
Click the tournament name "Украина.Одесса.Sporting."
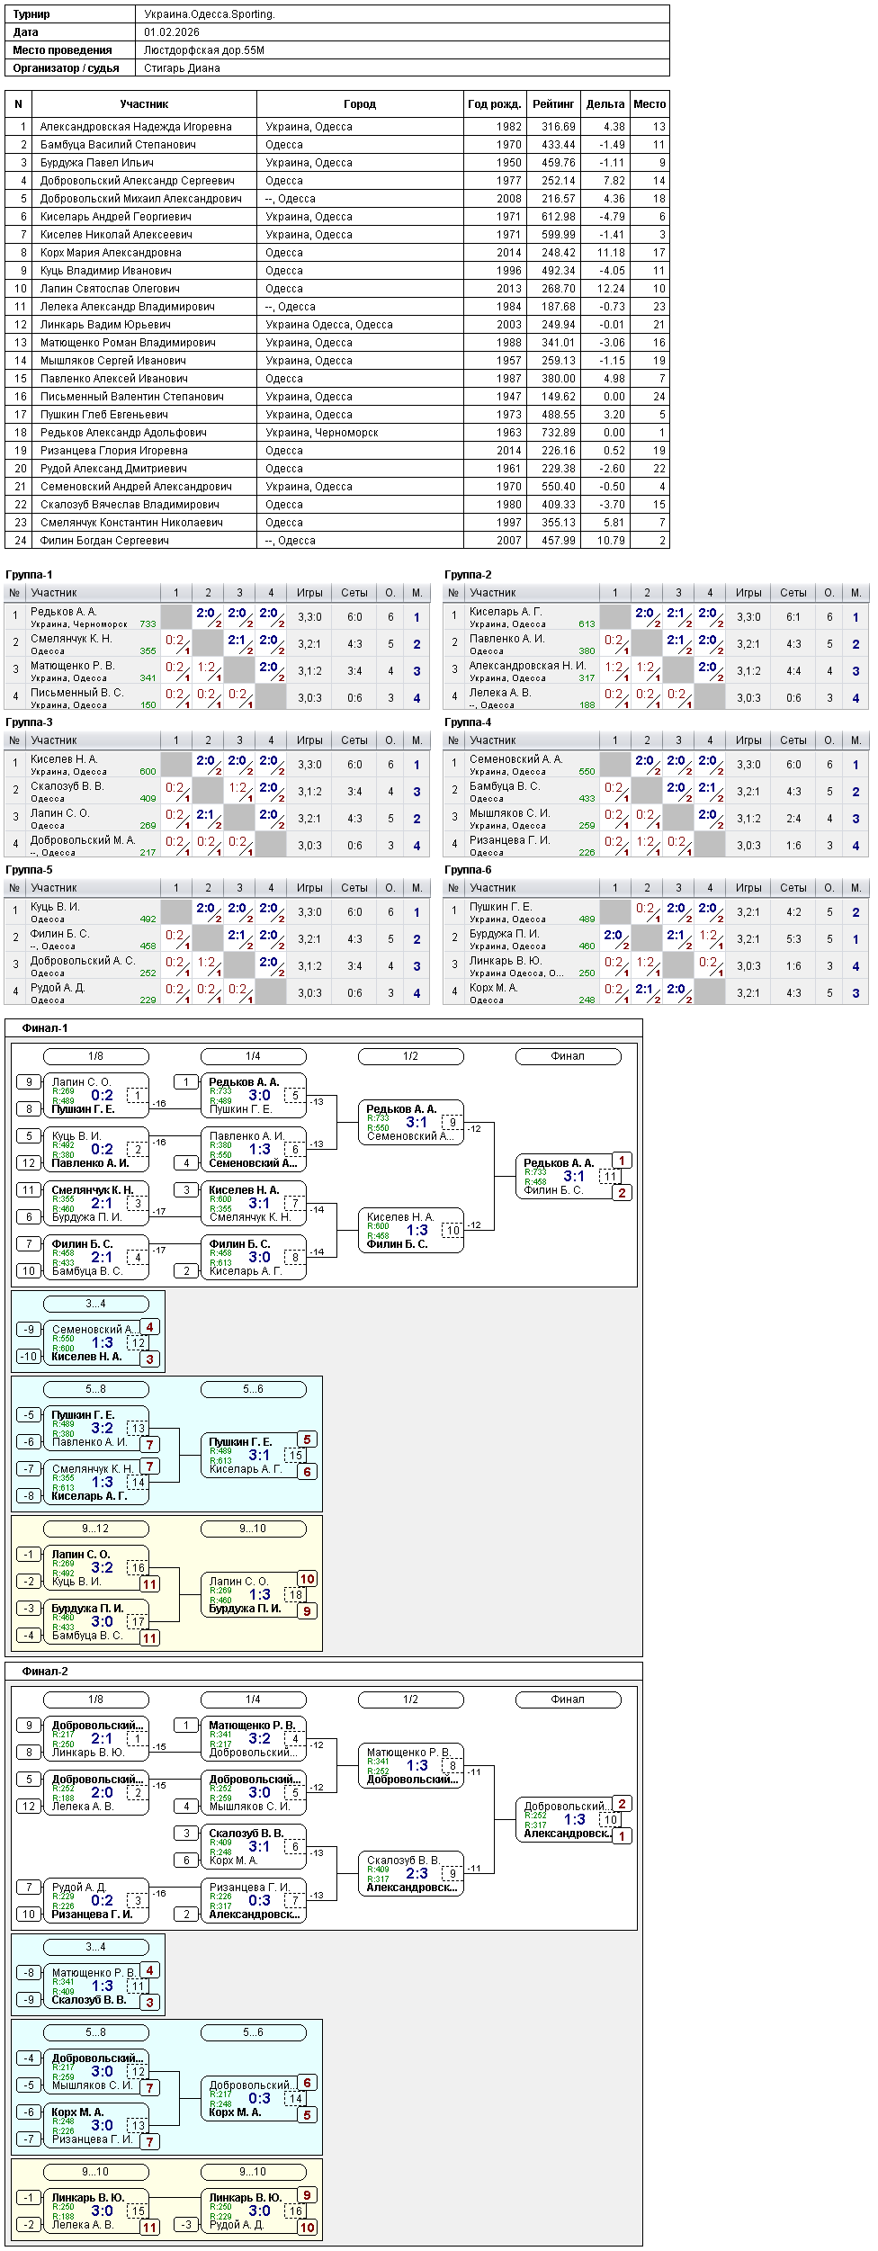pos(210,14)
